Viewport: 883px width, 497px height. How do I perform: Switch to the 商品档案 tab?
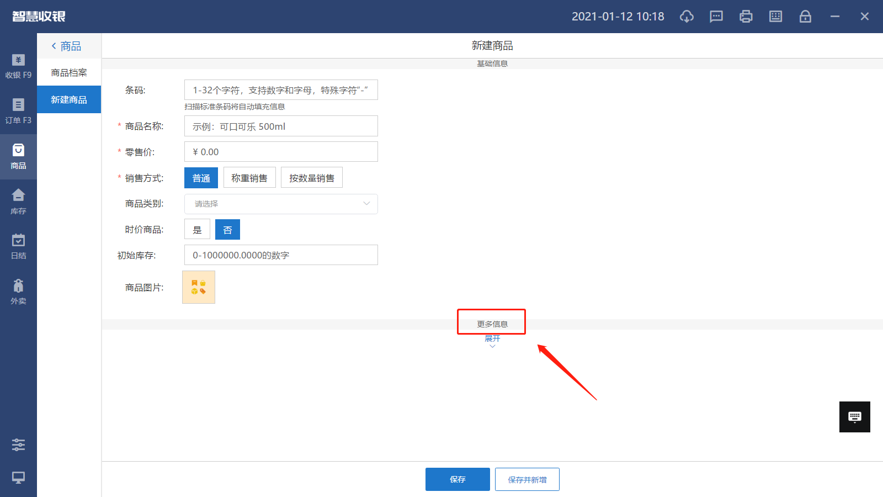[68, 72]
